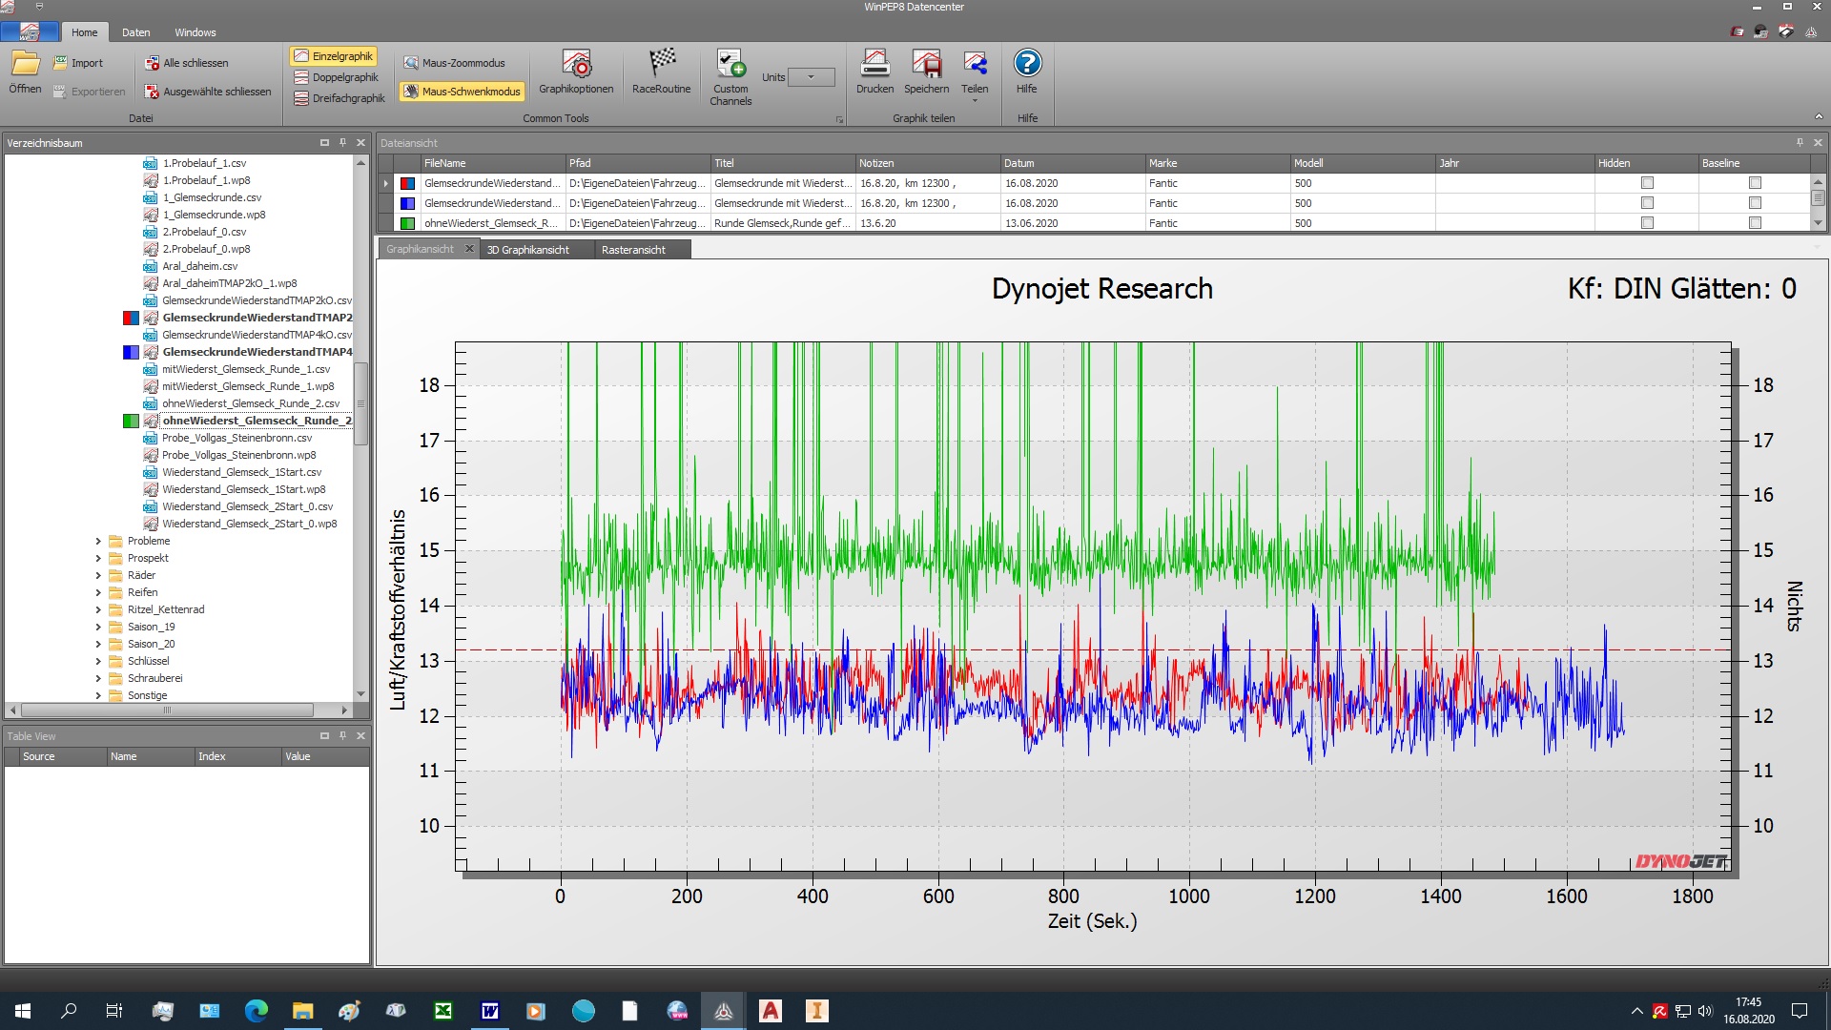
Task: Open Graphikoptionen settings
Action: point(576,65)
